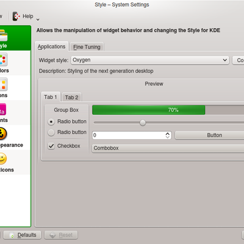Click the Help lifebuoy icon in toolbar
Image resolution: width=244 pixels, height=244 pixels.
coord(16,16)
